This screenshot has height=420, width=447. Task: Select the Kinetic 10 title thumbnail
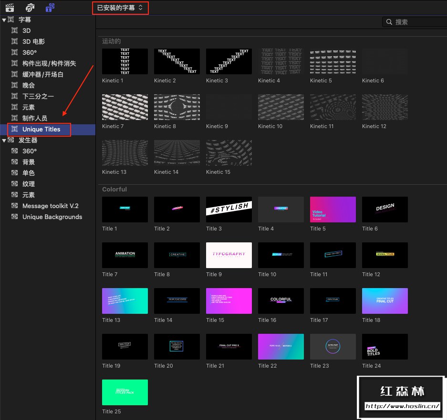click(281, 107)
